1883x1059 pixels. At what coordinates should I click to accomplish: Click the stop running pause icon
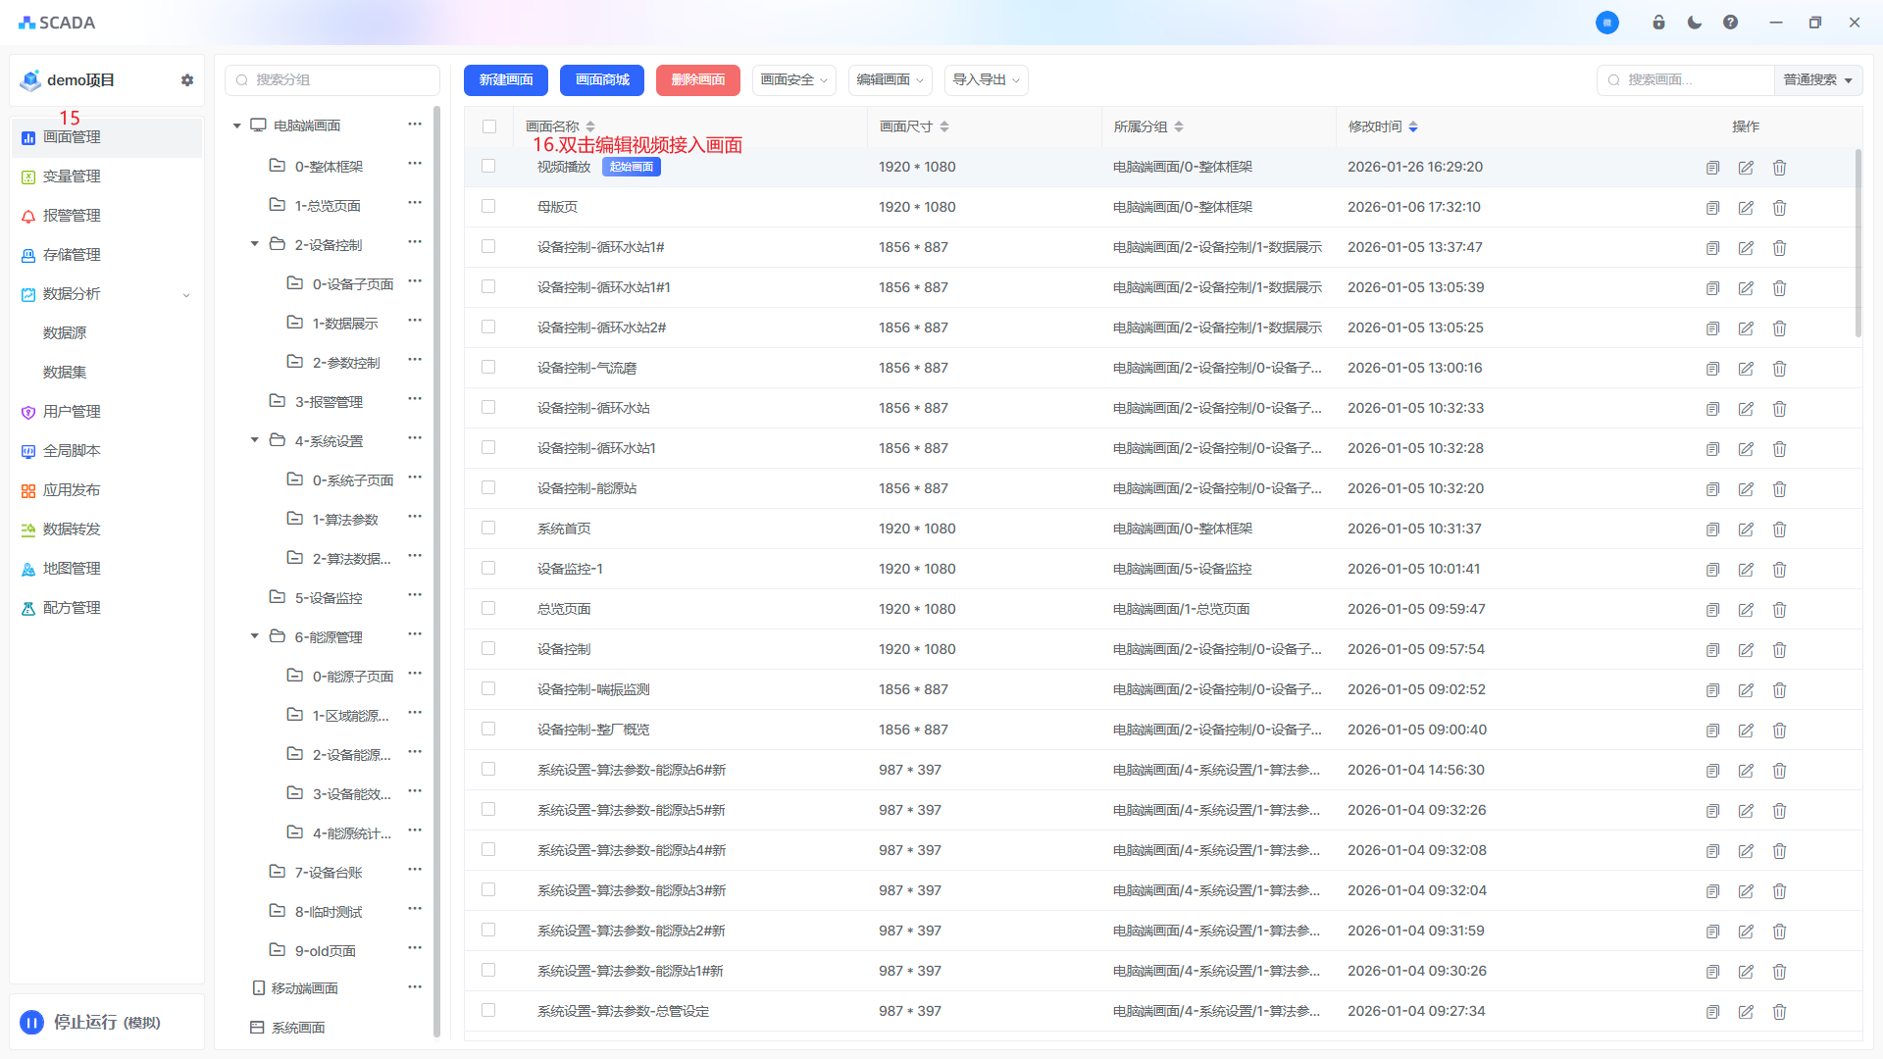pos(31,1023)
